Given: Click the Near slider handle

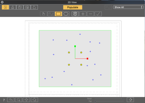Looking at the screenshot, I should (123, 99).
